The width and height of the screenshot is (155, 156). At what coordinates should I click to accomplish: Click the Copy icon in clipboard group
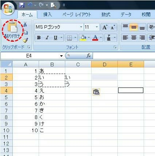pyautogui.click(x=26, y=32)
